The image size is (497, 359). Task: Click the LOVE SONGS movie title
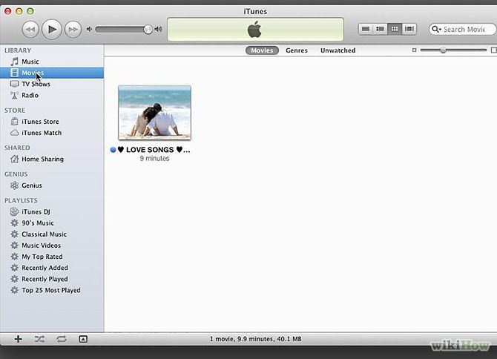[x=154, y=150]
